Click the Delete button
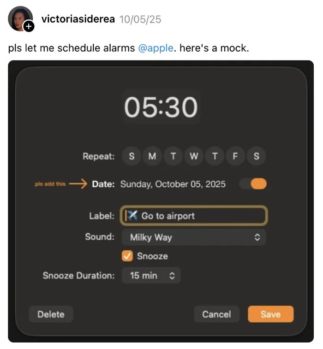This screenshot has height=349, width=323. [51, 314]
